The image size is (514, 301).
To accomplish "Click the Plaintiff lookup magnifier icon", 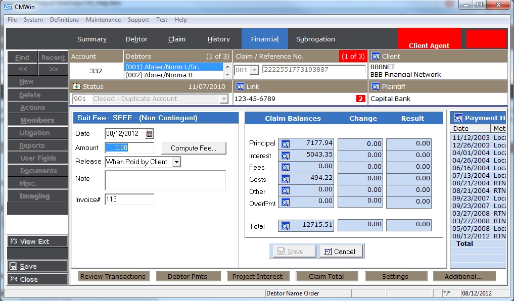I will [x=376, y=87].
